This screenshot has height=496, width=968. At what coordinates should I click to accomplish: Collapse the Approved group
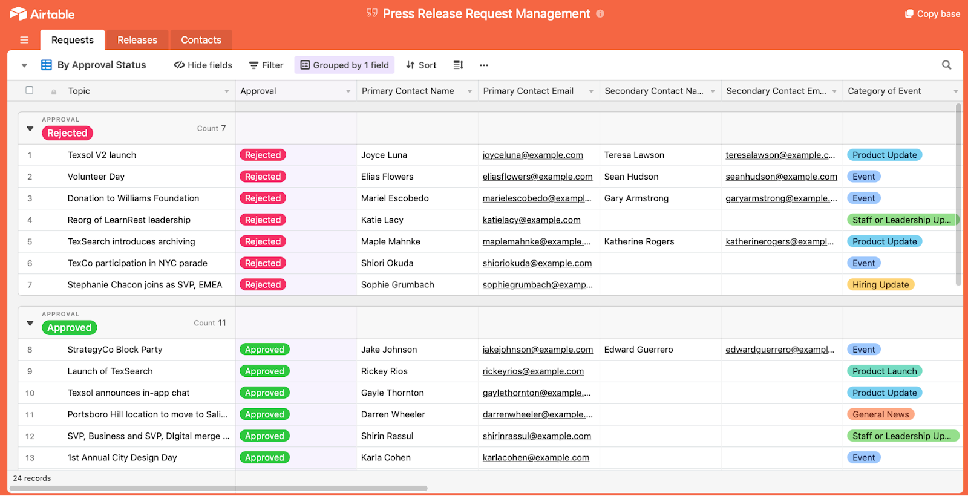[x=30, y=323]
